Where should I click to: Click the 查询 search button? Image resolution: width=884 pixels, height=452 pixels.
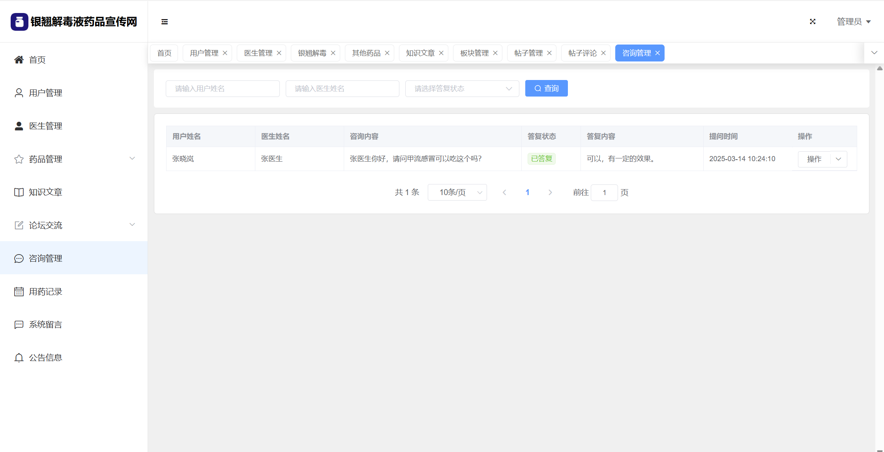[546, 88]
